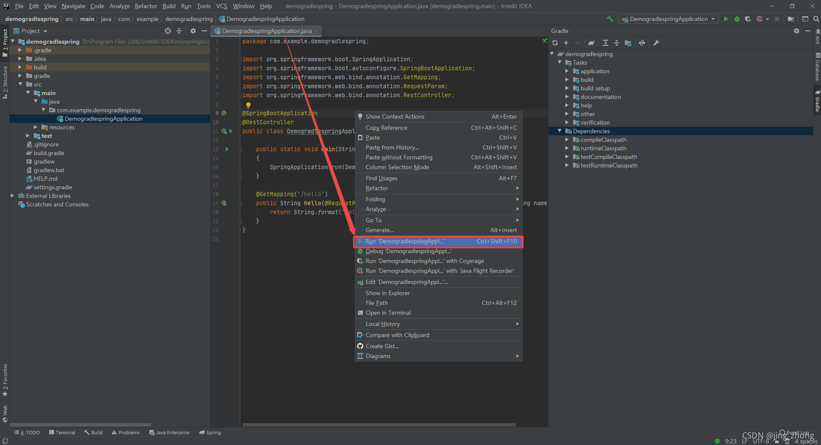Screen dimensions: 821x445
Task: Toggle the Terminal tool window
Action: [62, 433]
